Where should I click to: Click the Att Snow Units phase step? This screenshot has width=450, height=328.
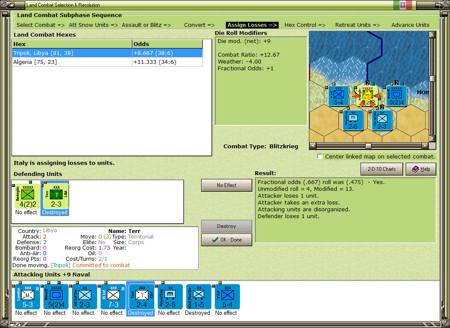[x=93, y=25]
